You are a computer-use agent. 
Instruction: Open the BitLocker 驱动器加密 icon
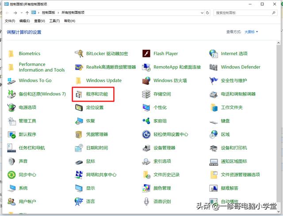coord(79,53)
